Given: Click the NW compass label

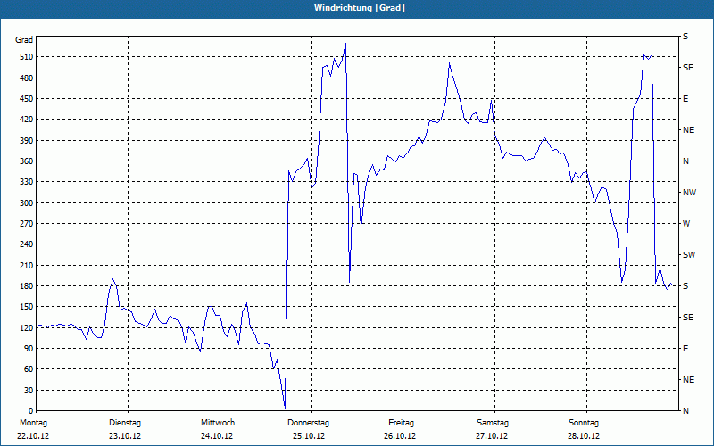Looking at the screenshot, I should point(689,193).
